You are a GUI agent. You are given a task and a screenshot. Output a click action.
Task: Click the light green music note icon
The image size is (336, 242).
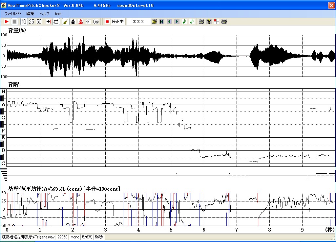(x=192, y=22)
